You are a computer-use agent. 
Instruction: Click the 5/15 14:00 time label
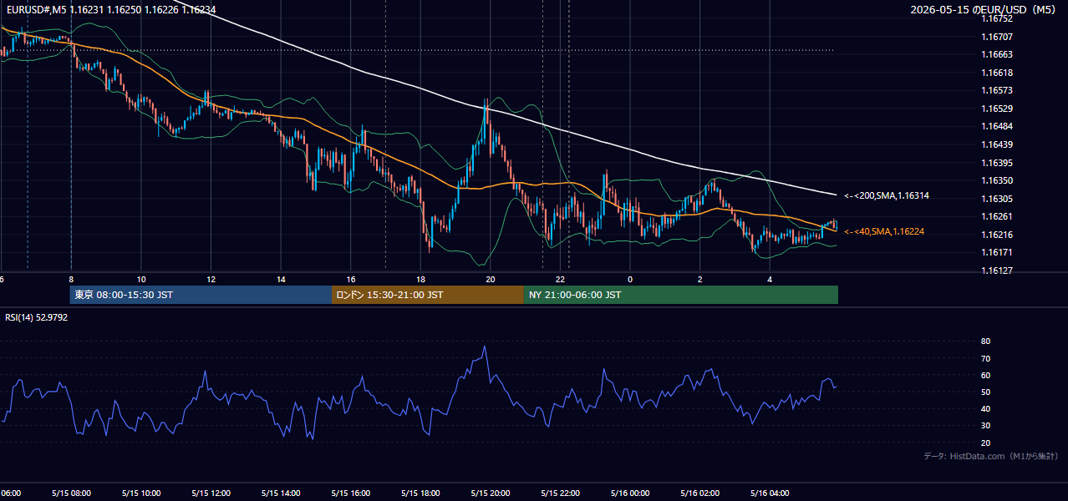280,493
